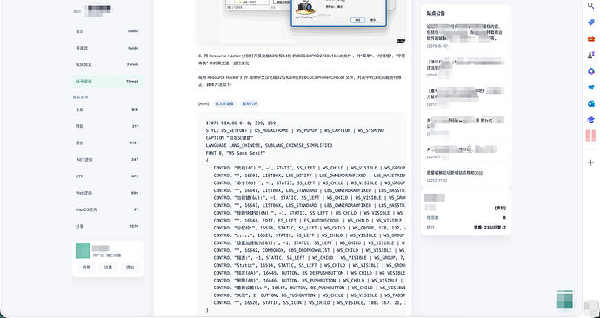Open the chess pieces games sidebar icon

click(x=590, y=55)
